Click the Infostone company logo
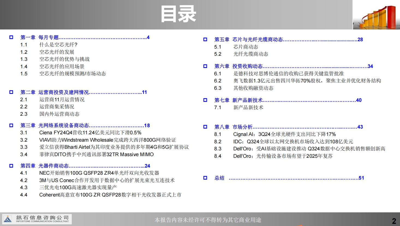 coord(37,219)
